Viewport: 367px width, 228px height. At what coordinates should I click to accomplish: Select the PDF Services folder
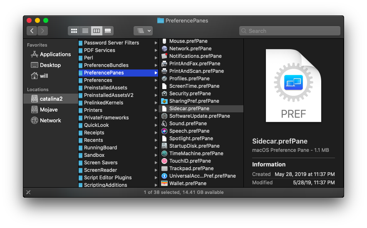(x=118, y=50)
